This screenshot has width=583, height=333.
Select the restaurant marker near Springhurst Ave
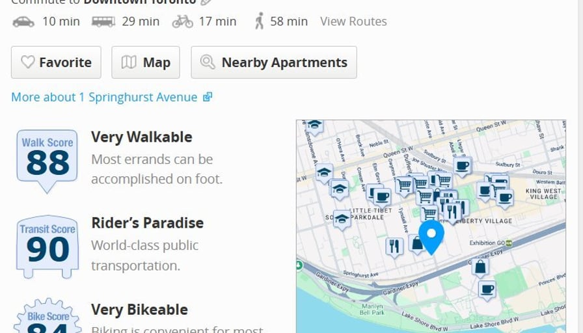tap(394, 246)
